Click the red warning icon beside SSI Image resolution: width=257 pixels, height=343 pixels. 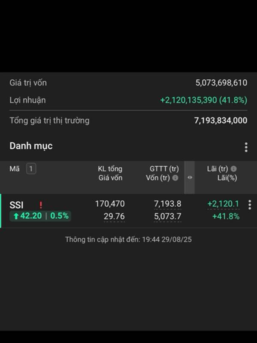[41, 205]
